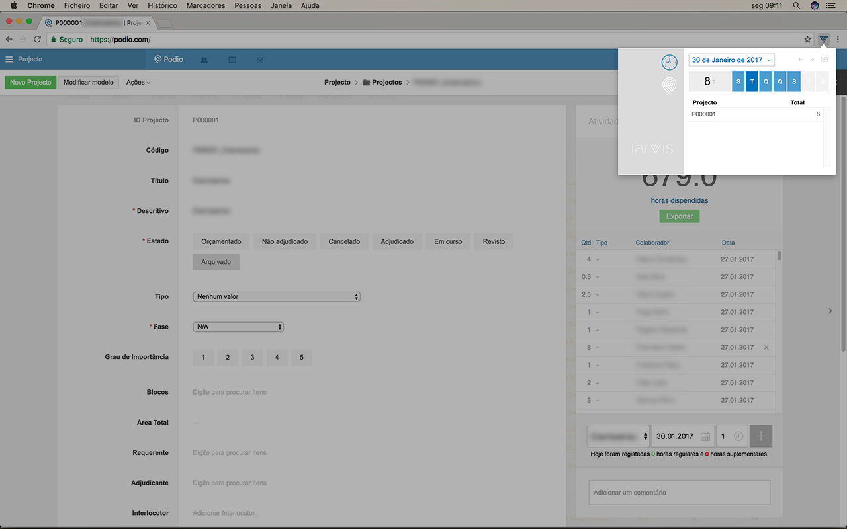
Task: Open the contacts people icon in Podio bar
Action: [x=204, y=60]
